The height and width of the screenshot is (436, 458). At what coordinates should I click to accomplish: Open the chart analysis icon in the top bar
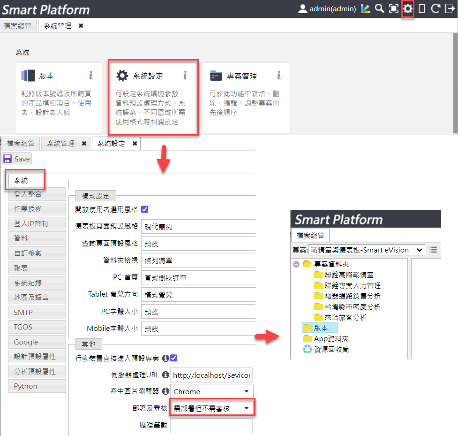point(365,9)
